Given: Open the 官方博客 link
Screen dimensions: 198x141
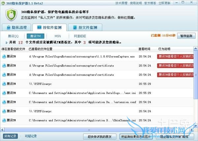Looking at the screenshot, I should (150, 3).
